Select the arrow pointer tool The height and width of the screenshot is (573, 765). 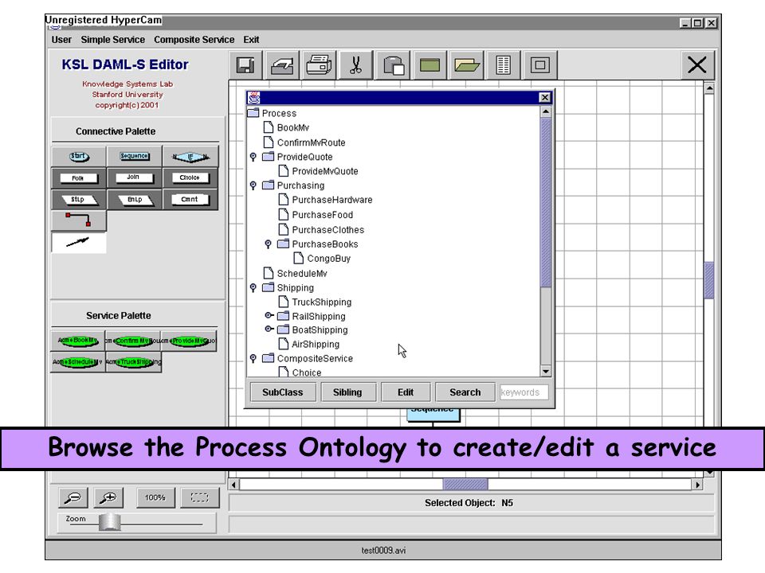[79, 242]
